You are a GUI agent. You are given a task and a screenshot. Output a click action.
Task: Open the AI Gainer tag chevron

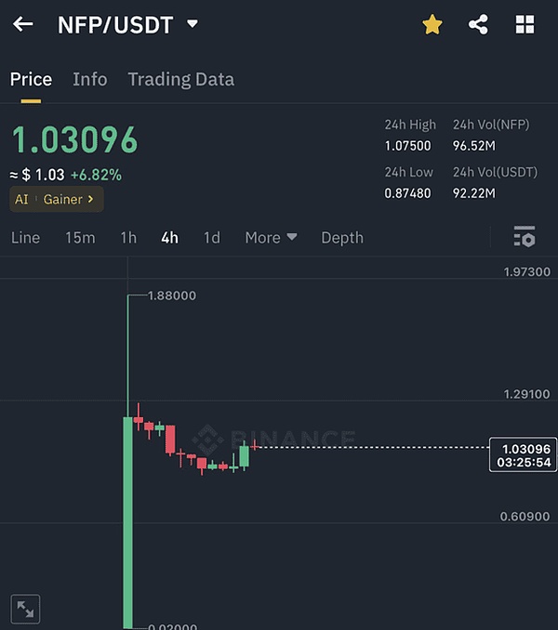[x=90, y=200]
